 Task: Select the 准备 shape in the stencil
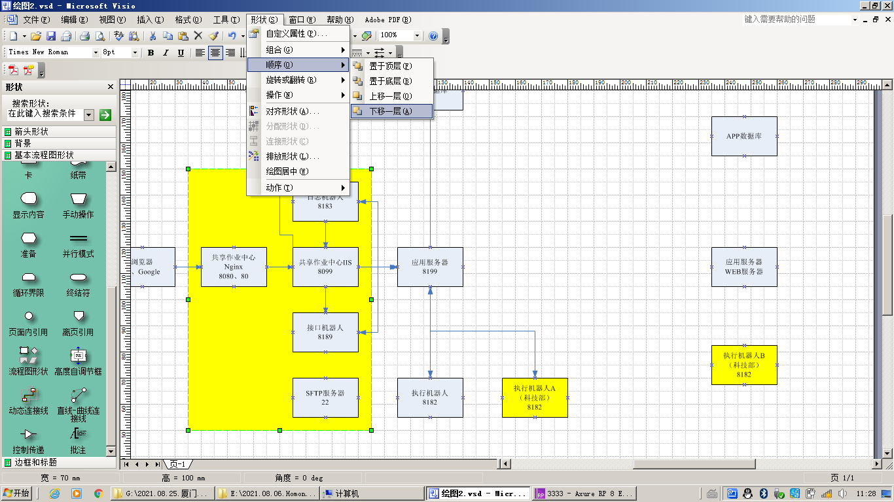click(x=29, y=244)
